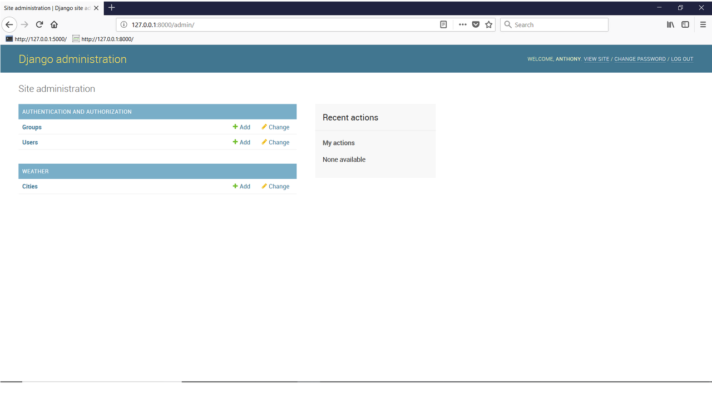This screenshot has height=400, width=712.
Task: Show sidebars icon
Action: coord(685,24)
